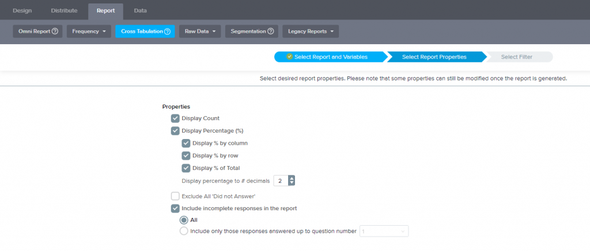Uncheck Include incomplete responses in report
590x251 pixels.
[175, 208]
